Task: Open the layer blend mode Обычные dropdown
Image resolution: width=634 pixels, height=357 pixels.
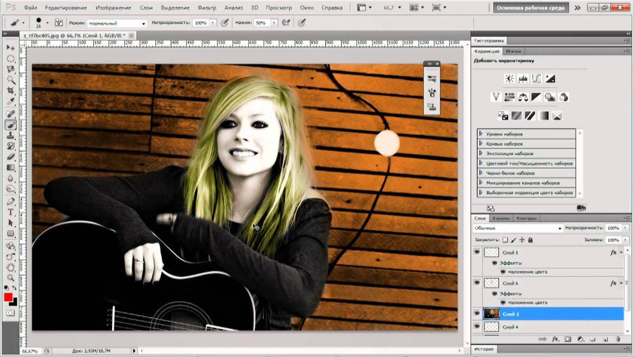Action: [x=518, y=228]
